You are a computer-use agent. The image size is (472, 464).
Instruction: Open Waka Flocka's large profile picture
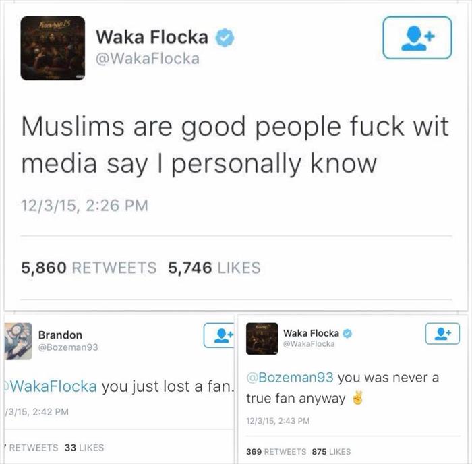coord(53,48)
